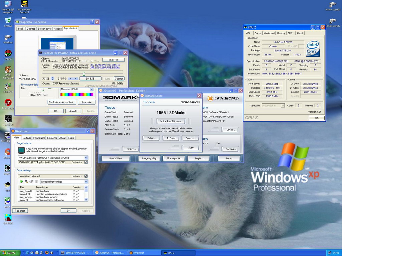Image resolution: width=397 pixels, height=256 pixels.
Task: Open the eMule AdunanzA desktop shortcut
Action: pos(8,73)
